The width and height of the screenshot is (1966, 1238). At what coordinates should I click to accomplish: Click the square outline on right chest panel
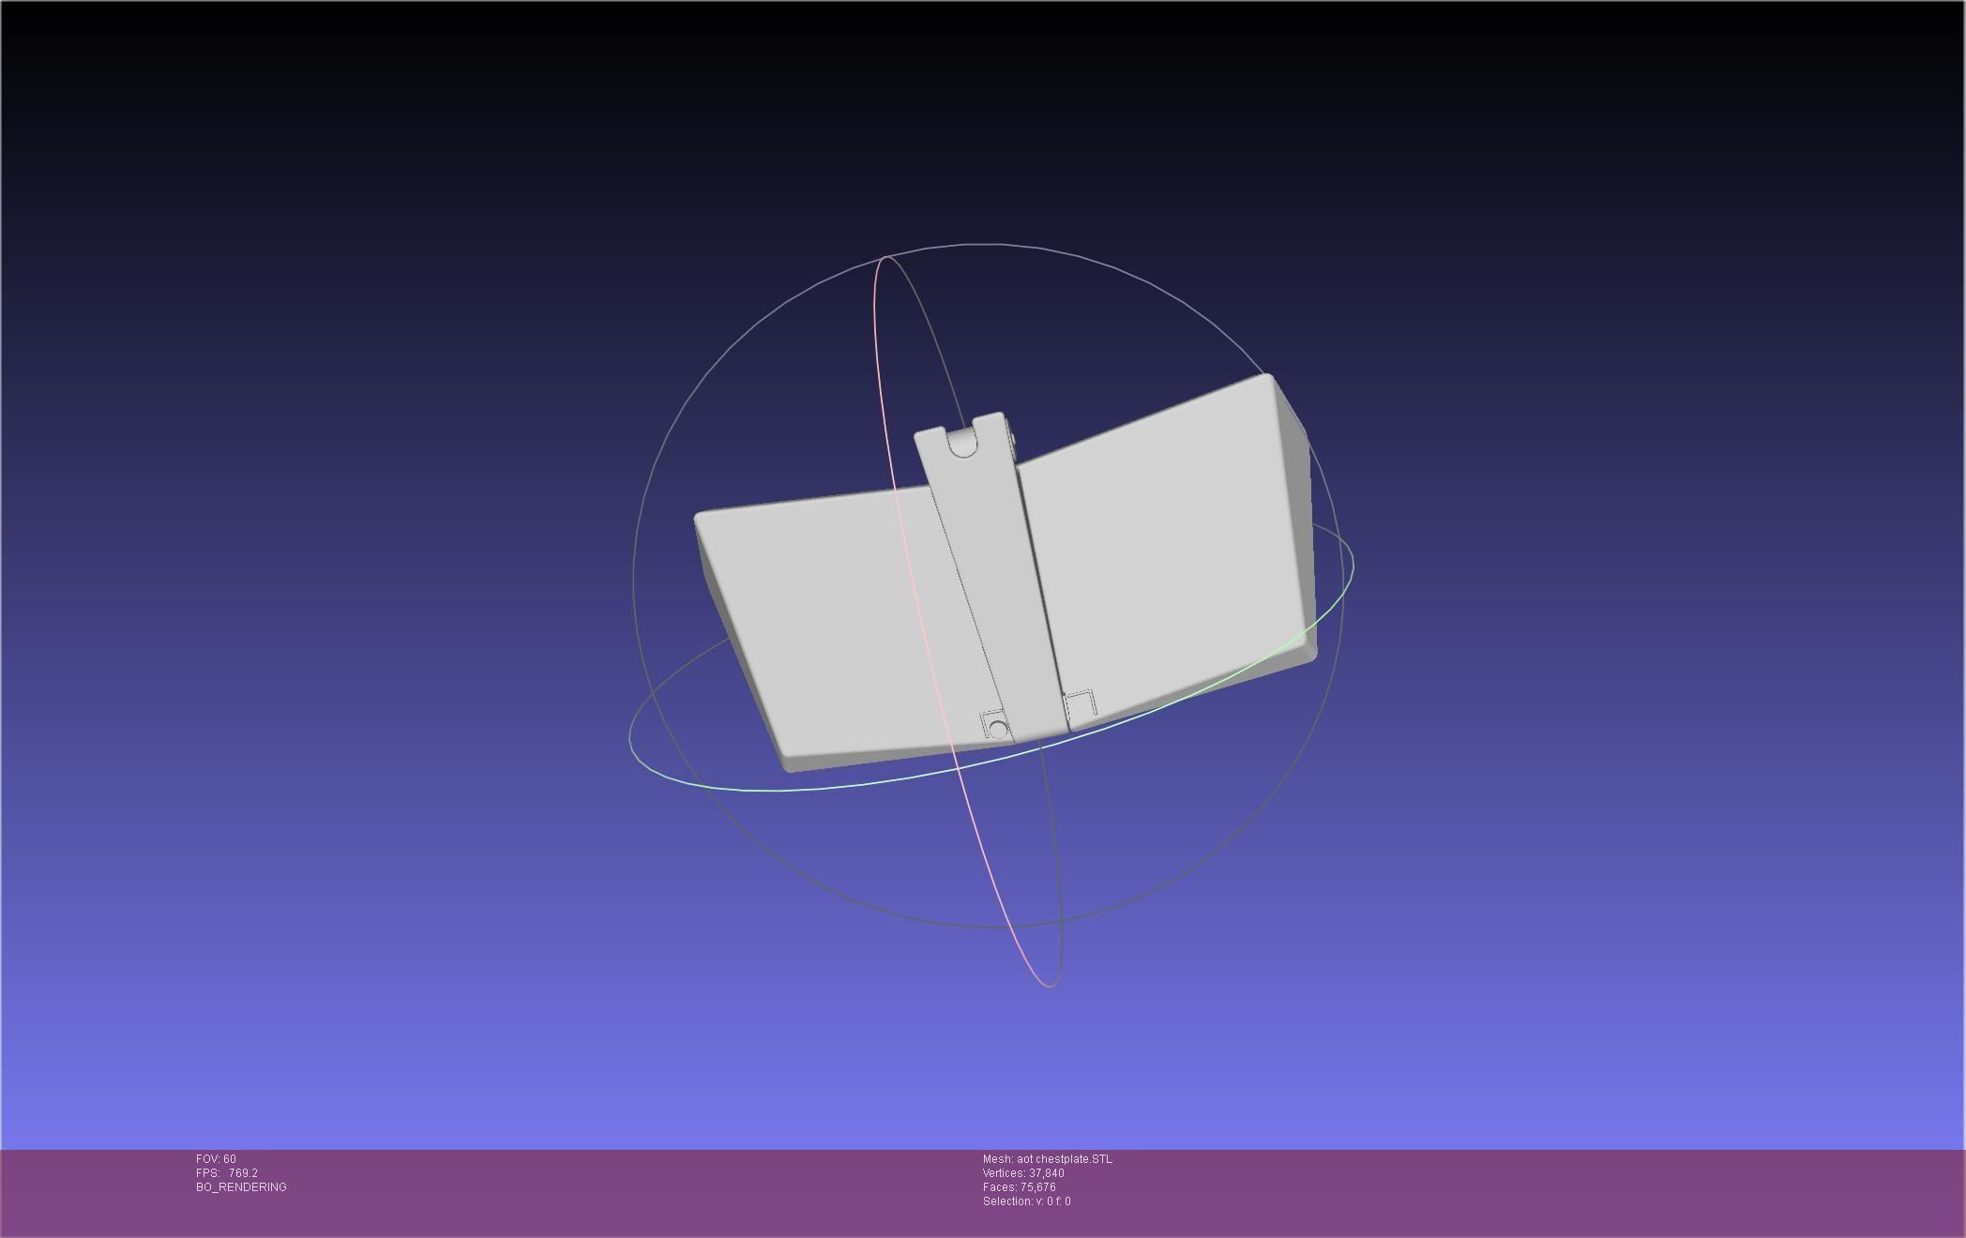1080,704
